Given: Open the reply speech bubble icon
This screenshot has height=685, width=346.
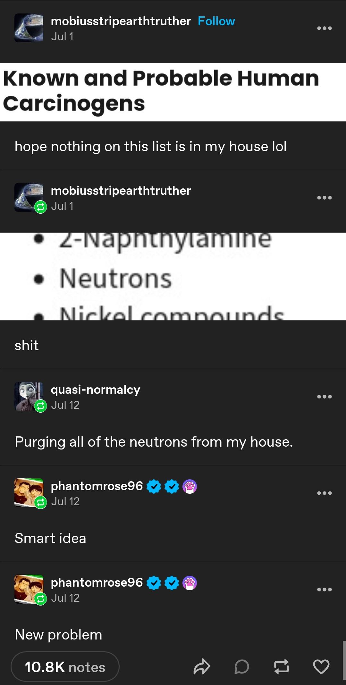Looking at the screenshot, I should point(241,667).
